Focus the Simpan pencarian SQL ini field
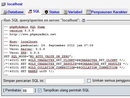This screenshot has height=98, width=130. (65, 81)
